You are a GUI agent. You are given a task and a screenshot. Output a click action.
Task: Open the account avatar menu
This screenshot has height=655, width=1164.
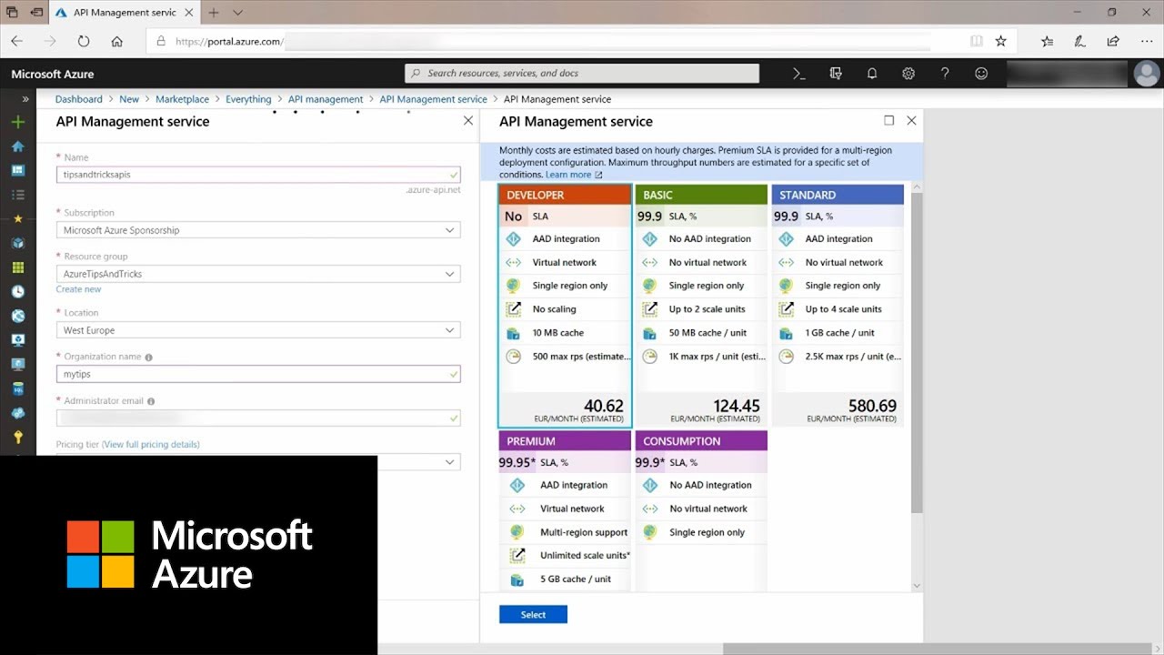(1147, 74)
